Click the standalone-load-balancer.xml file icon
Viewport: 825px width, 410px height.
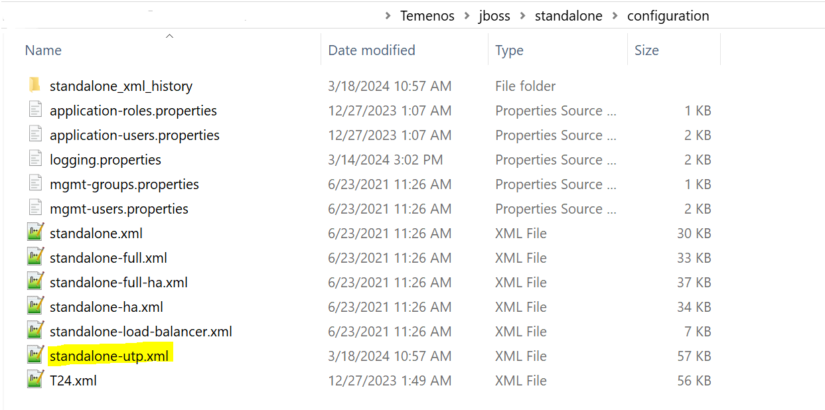point(35,331)
